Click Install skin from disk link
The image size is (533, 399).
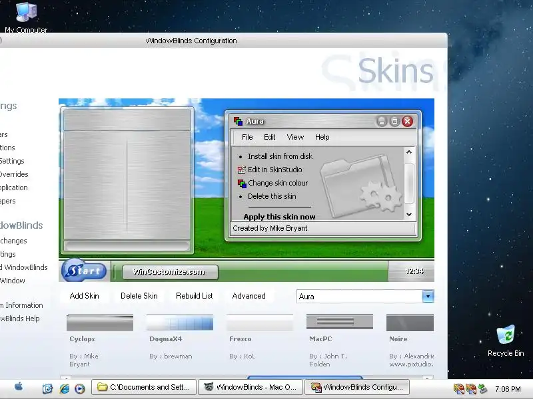click(280, 156)
